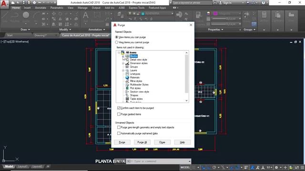
Task: Select 'View items you can purge' radio
Action: 116,37
